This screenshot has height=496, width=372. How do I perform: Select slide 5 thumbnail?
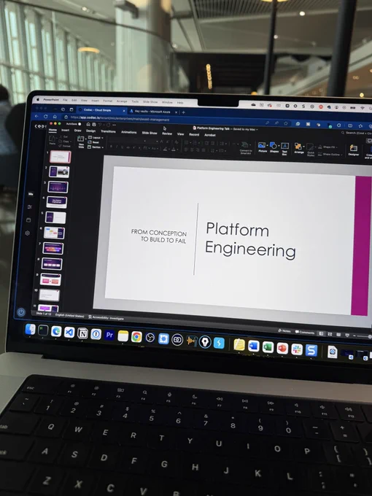pyautogui.click(x=55, y=217)
